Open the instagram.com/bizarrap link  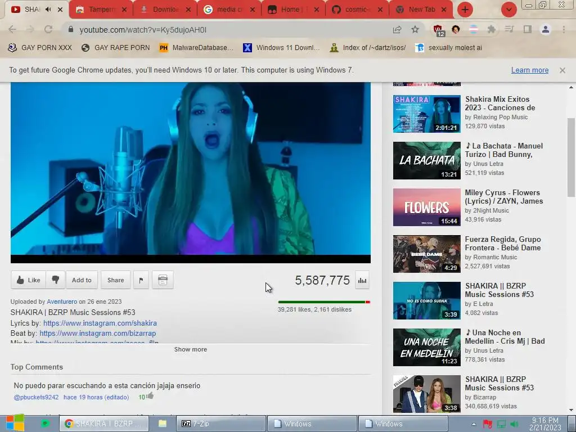pos(98,333)
